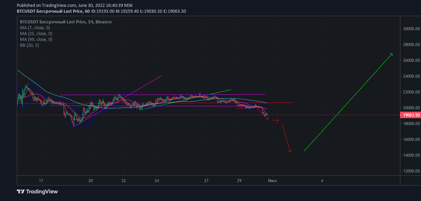Viewport: 421px width, 201px height.
Task: Click the date label 29 on the time axis
Action: [x=240, y=180]
